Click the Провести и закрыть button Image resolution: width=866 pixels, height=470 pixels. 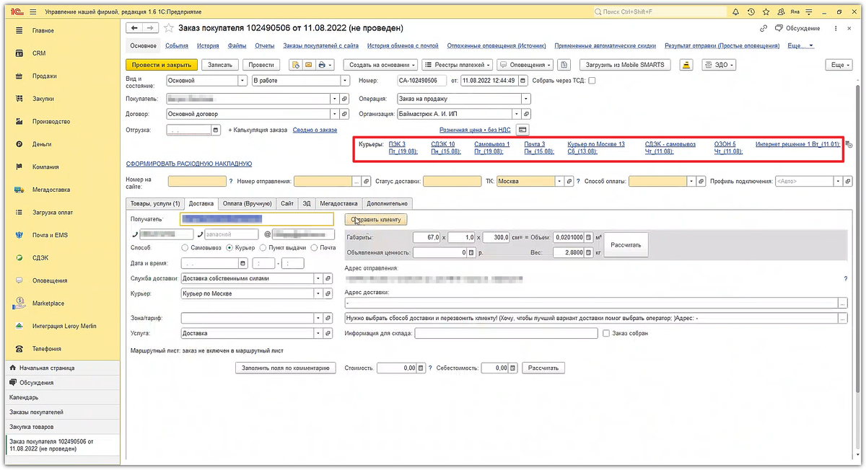click(x=162, y=65)
